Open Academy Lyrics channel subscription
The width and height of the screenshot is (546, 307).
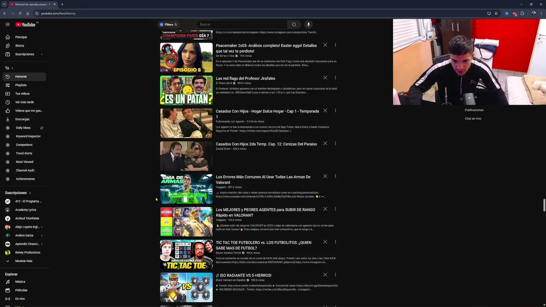click(24, 210)
